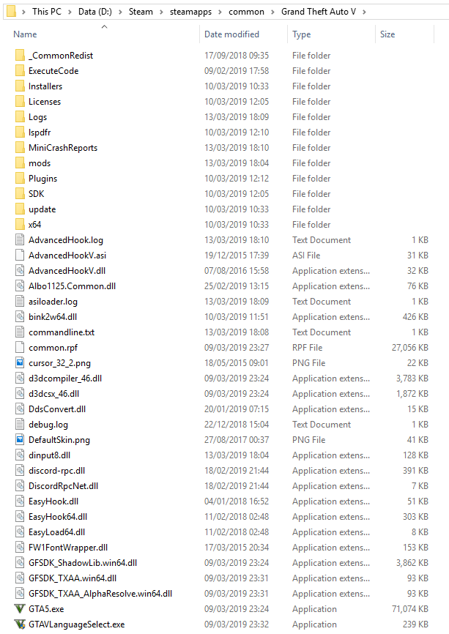Jump to steamapps in breadcrumb
This screenshot has width=449, height=634.
[x=190, y=12]
